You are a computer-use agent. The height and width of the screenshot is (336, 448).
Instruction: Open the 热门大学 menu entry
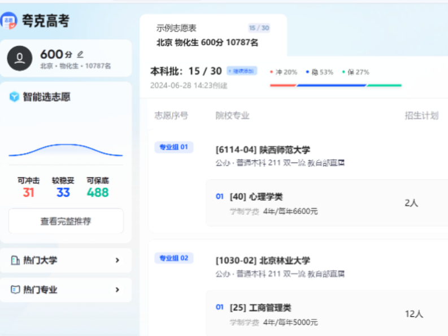[x=66, y=260]
